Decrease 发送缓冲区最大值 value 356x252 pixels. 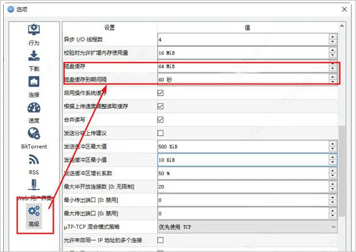(333, 149)
